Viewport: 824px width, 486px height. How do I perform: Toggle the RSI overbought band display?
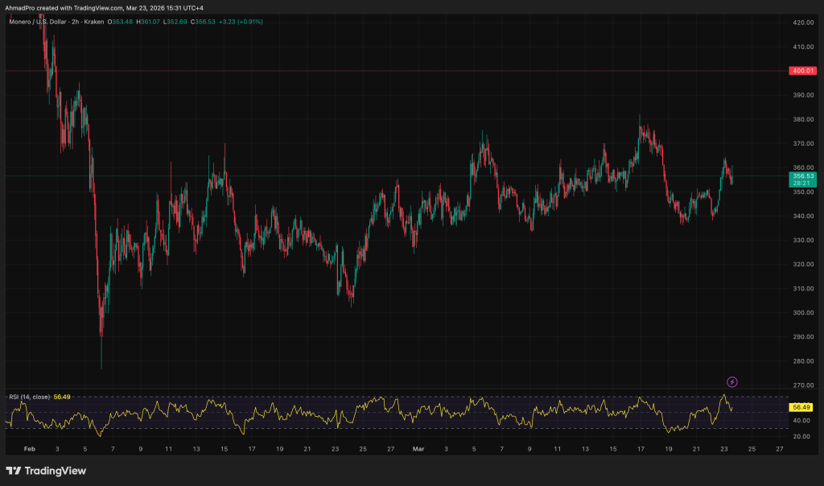click(402, 396)
